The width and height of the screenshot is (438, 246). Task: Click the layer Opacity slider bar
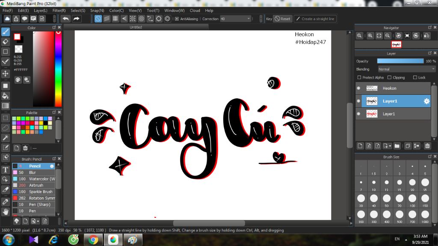click(400, 61)
